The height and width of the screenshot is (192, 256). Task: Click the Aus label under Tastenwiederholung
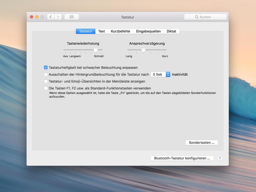65,56
